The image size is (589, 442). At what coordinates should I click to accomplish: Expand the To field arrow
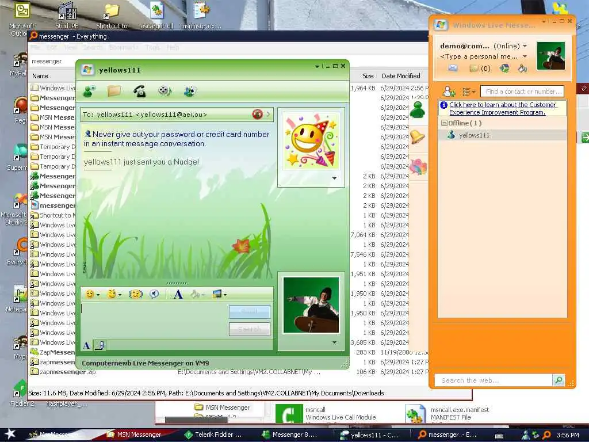tap(268, 115)
